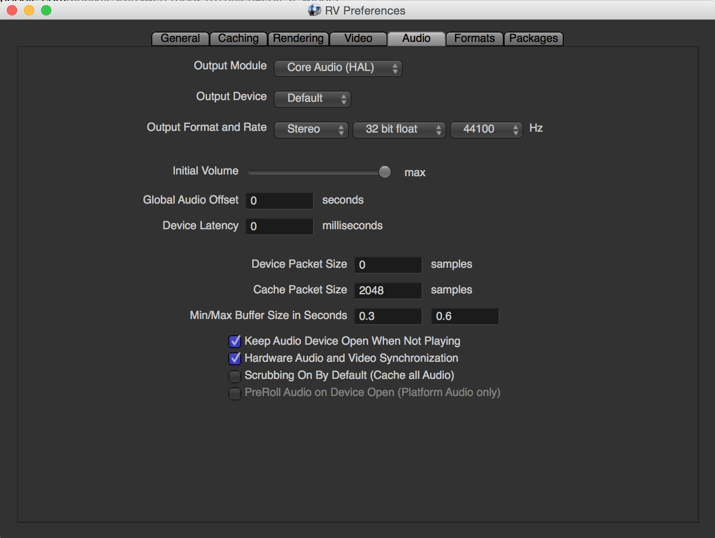This screenshot has height=538, width=715.
Task: Click the minimum buffer size field 0.3
Action: (x=388, y=316)
